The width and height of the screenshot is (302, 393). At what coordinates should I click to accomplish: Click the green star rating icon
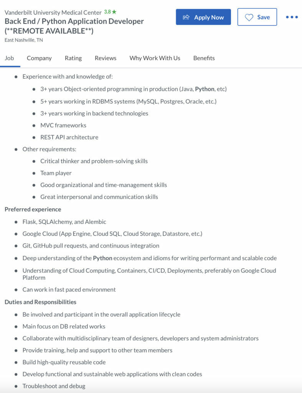[114, 12]
